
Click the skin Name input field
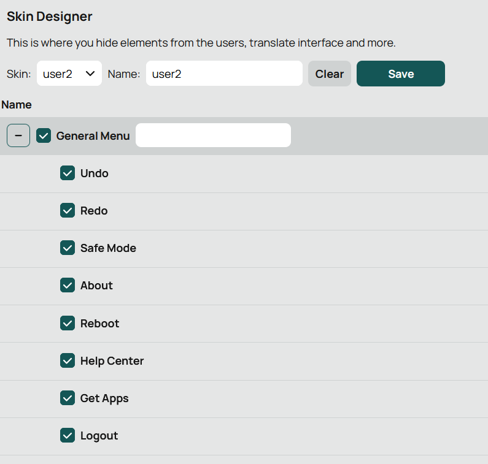(x=224, y=74)
